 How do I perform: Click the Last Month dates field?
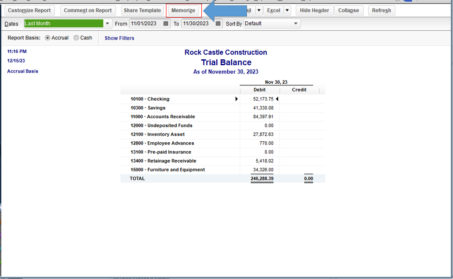coord(63,24)
